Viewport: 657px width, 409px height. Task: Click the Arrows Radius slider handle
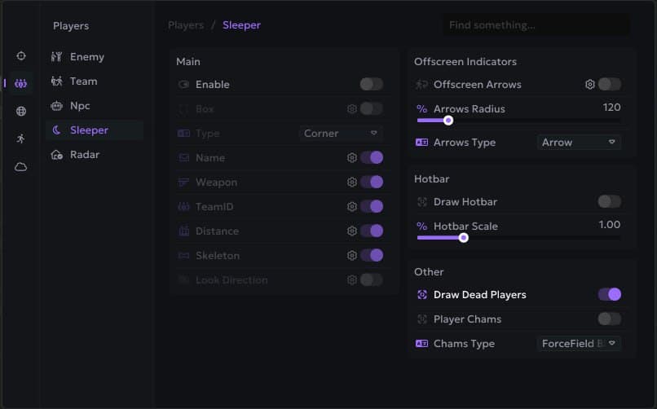pos(448,121)
